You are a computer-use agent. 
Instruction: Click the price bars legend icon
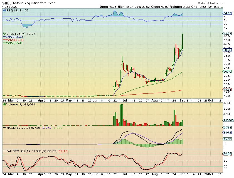click(x=4, y=34)
